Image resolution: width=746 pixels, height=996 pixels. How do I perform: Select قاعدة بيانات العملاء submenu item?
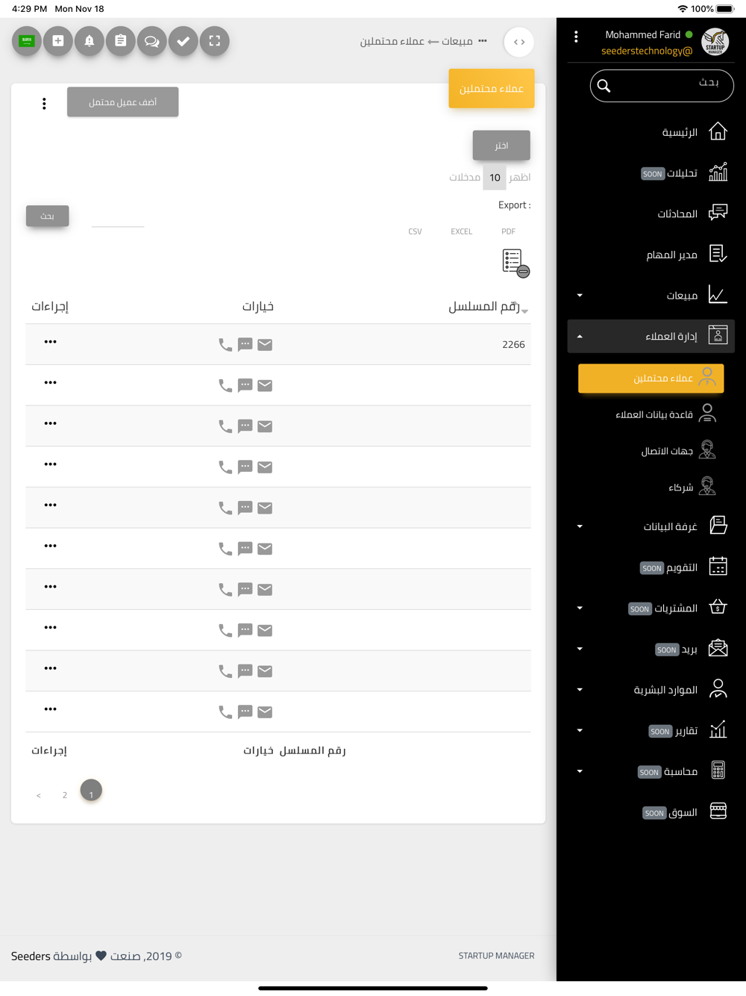tap(664, 414)
